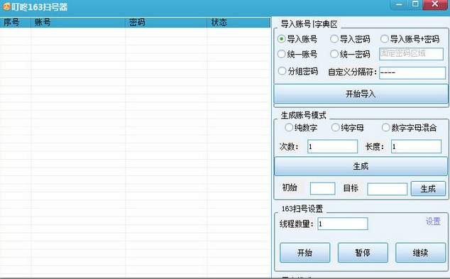Screen dimensions: 450x279
Task: Click the 线程数量 input field
Action: coord(343,224)
